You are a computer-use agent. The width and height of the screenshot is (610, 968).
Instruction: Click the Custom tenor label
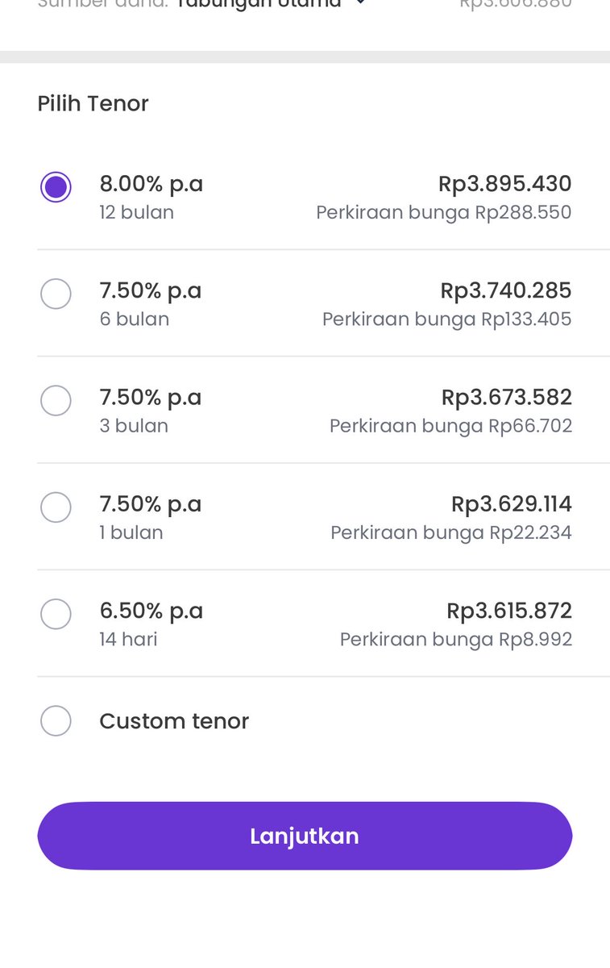tap(174, 721)
